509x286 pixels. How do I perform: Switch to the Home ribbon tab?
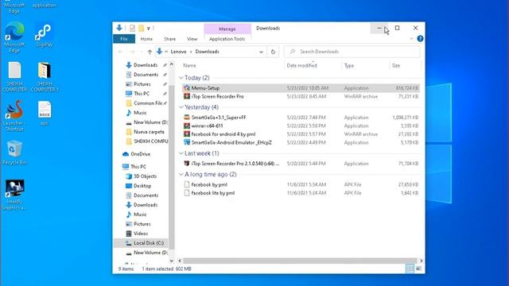pos(146,39)
